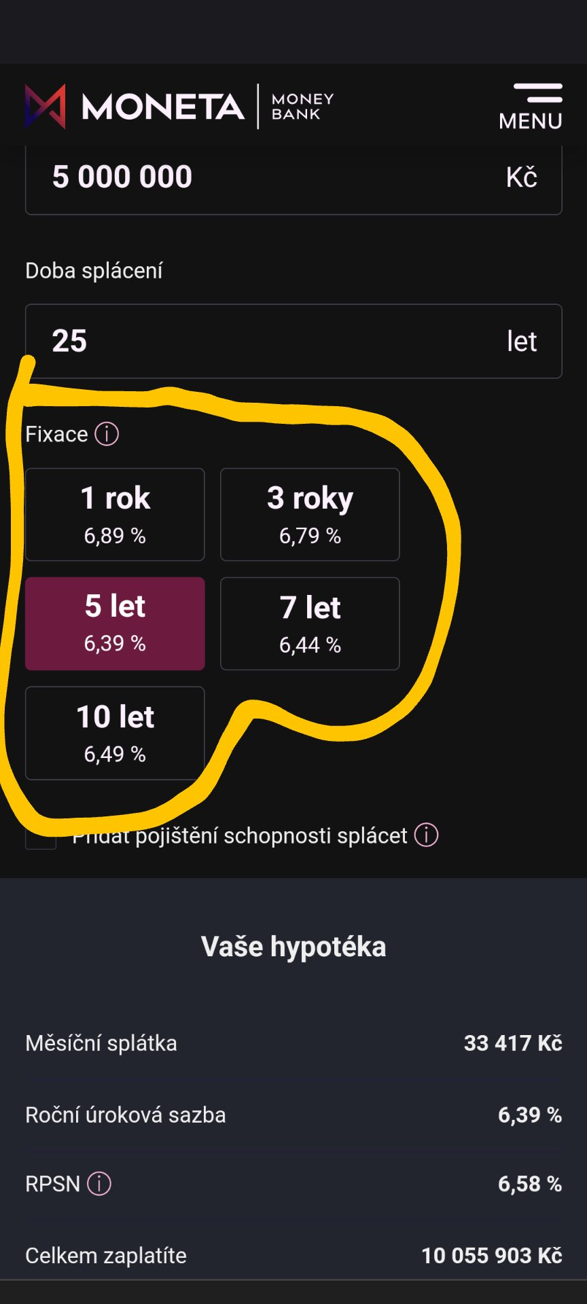
Task: Tap the RPSN info icon
Action: pyautogui.click(x=99, y=1184)
